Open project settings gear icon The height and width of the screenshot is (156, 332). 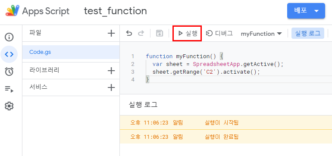coord(9,106)
